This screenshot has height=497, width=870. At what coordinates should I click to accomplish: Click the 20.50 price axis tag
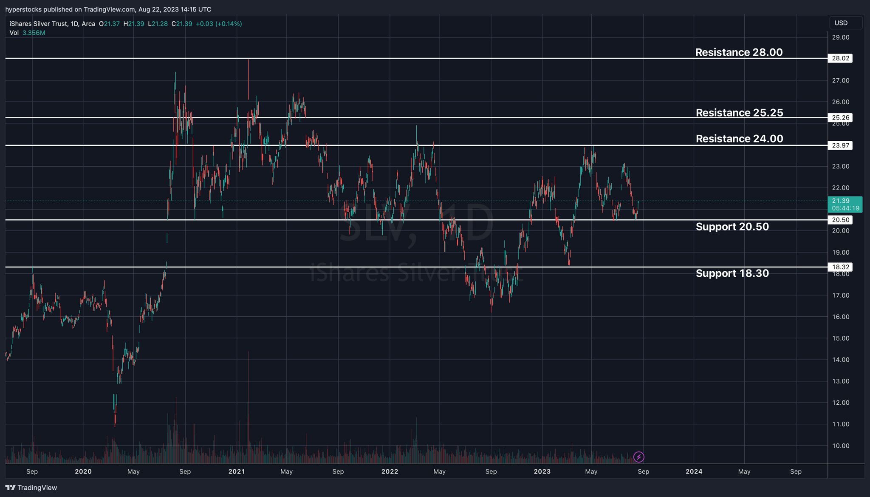(x=840, y=220)
